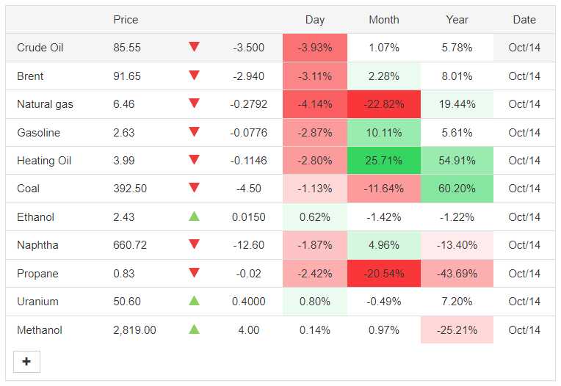Click the 60.20% year change cell
Image resolution: width=561 pixels, height=386 pixels.
(x=457, y=189)
